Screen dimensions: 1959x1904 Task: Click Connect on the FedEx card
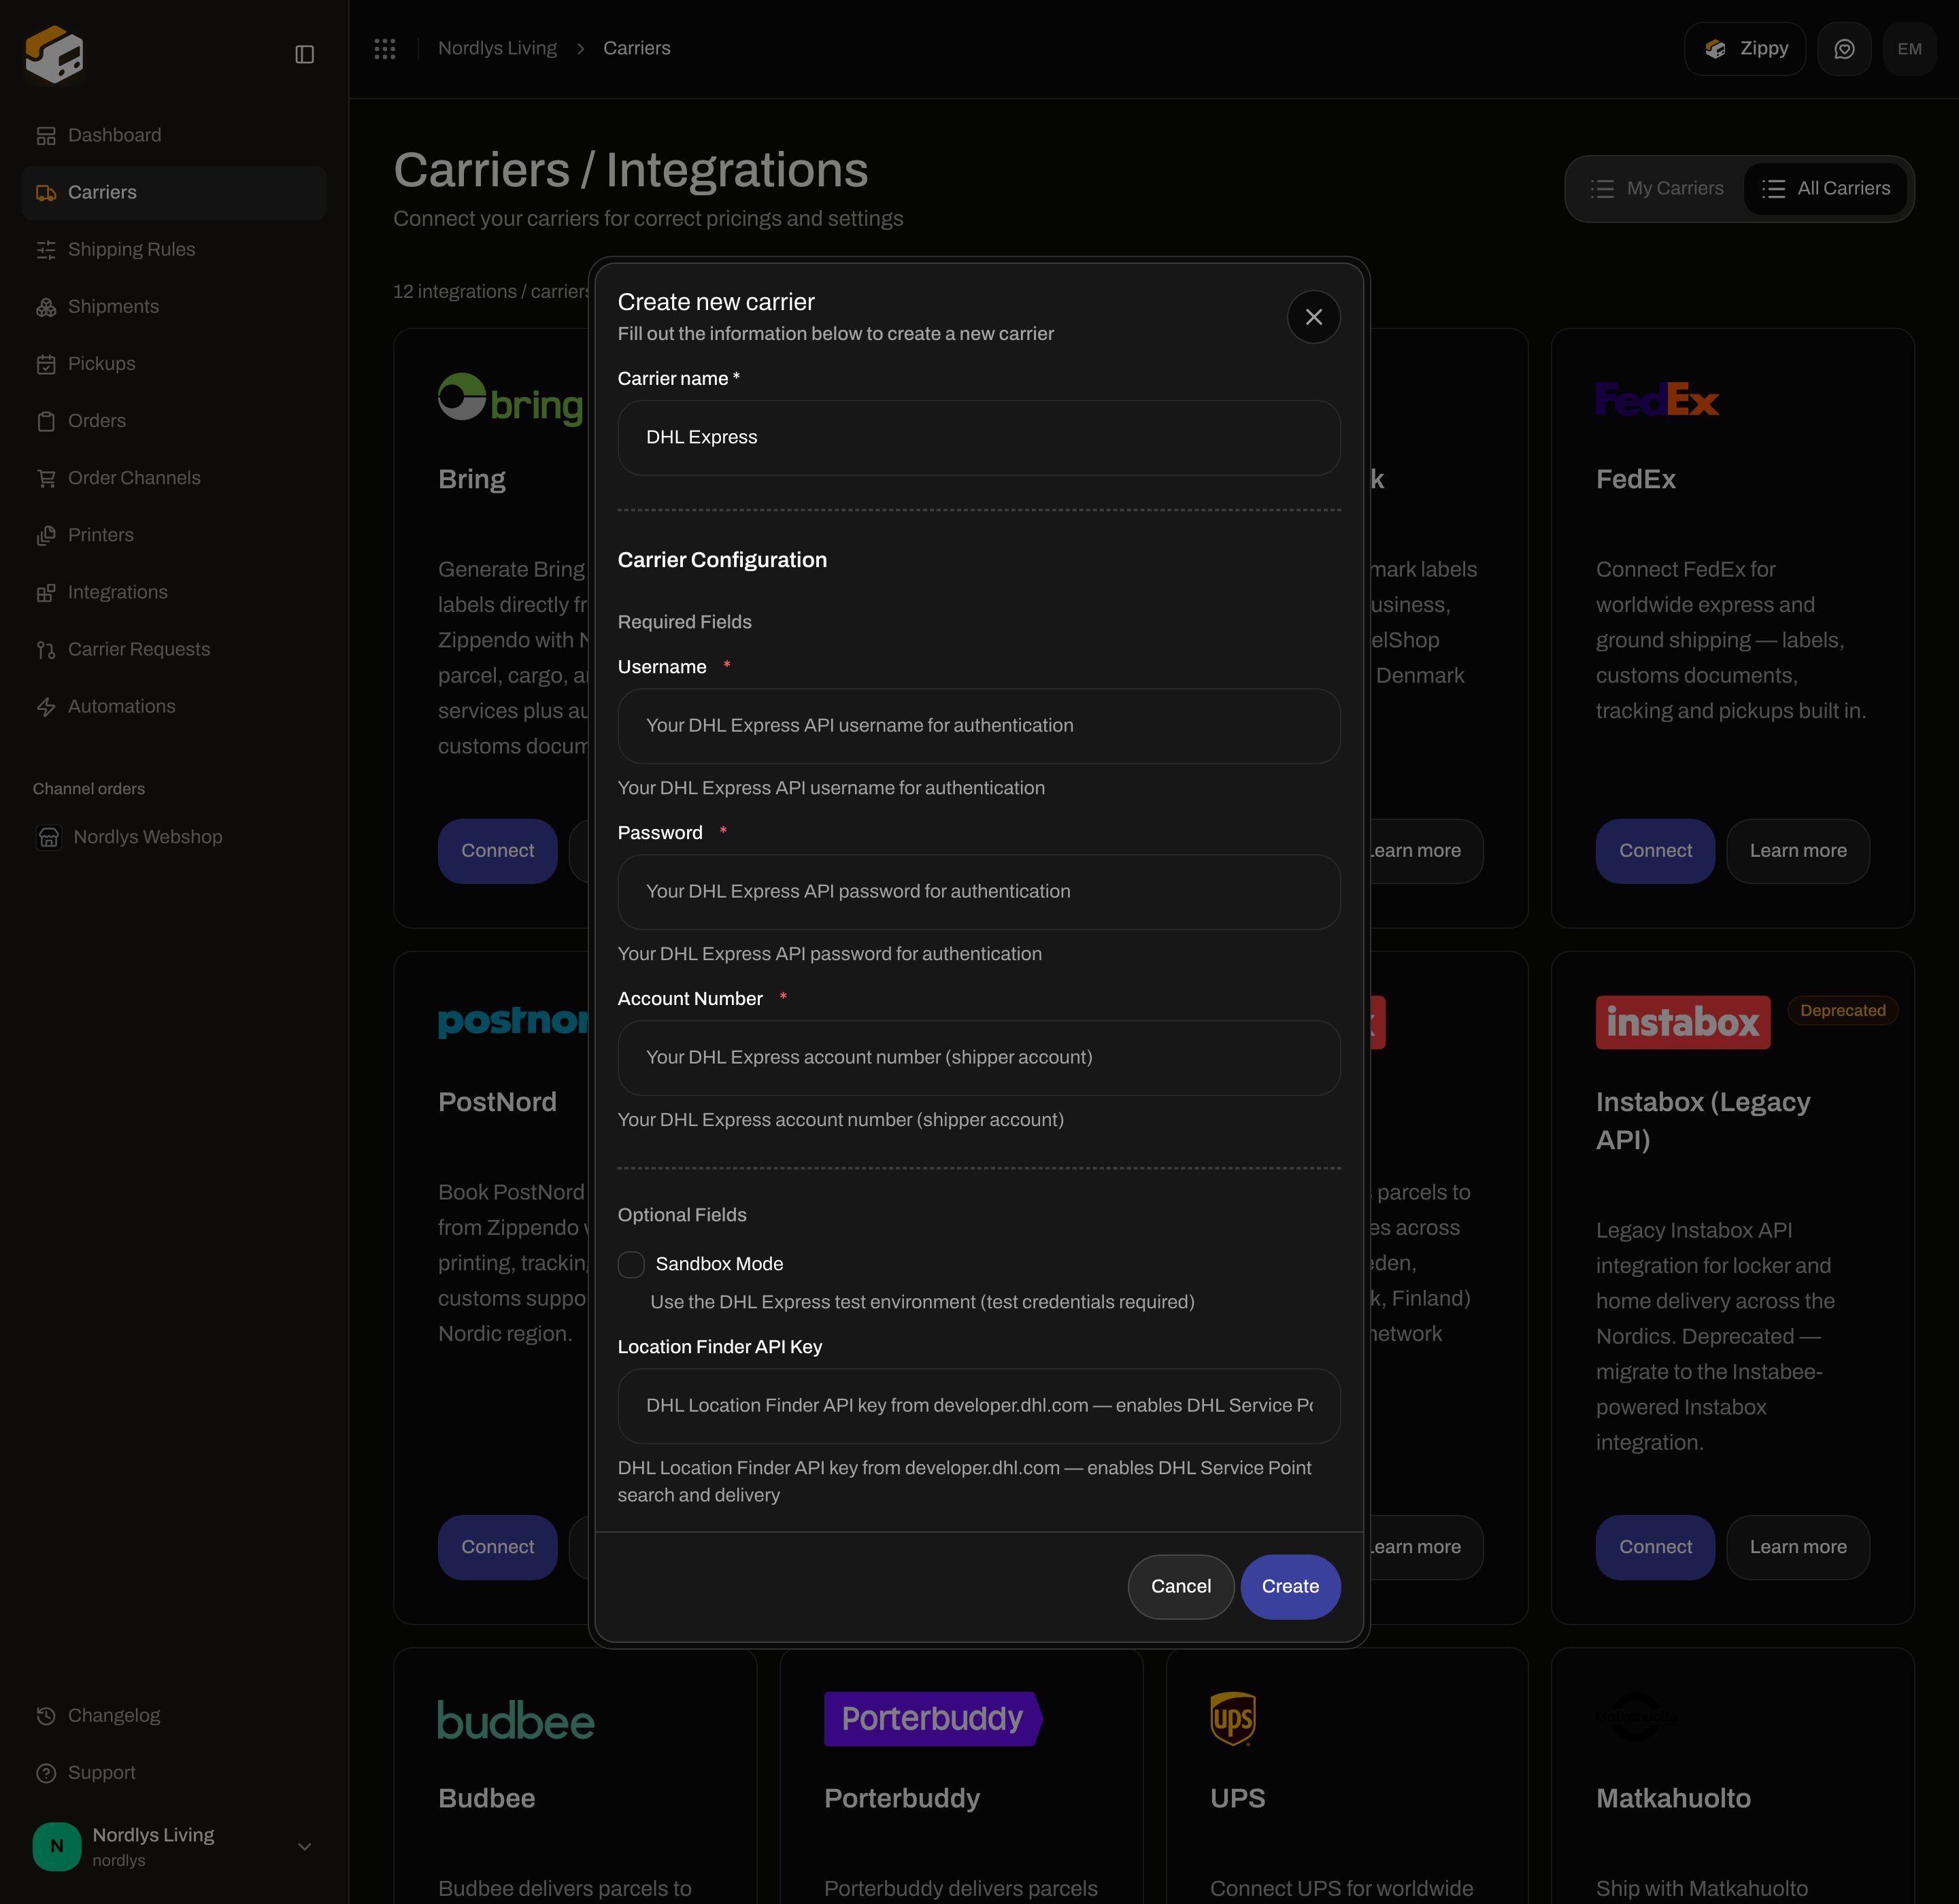click(x=1655, y=851)
